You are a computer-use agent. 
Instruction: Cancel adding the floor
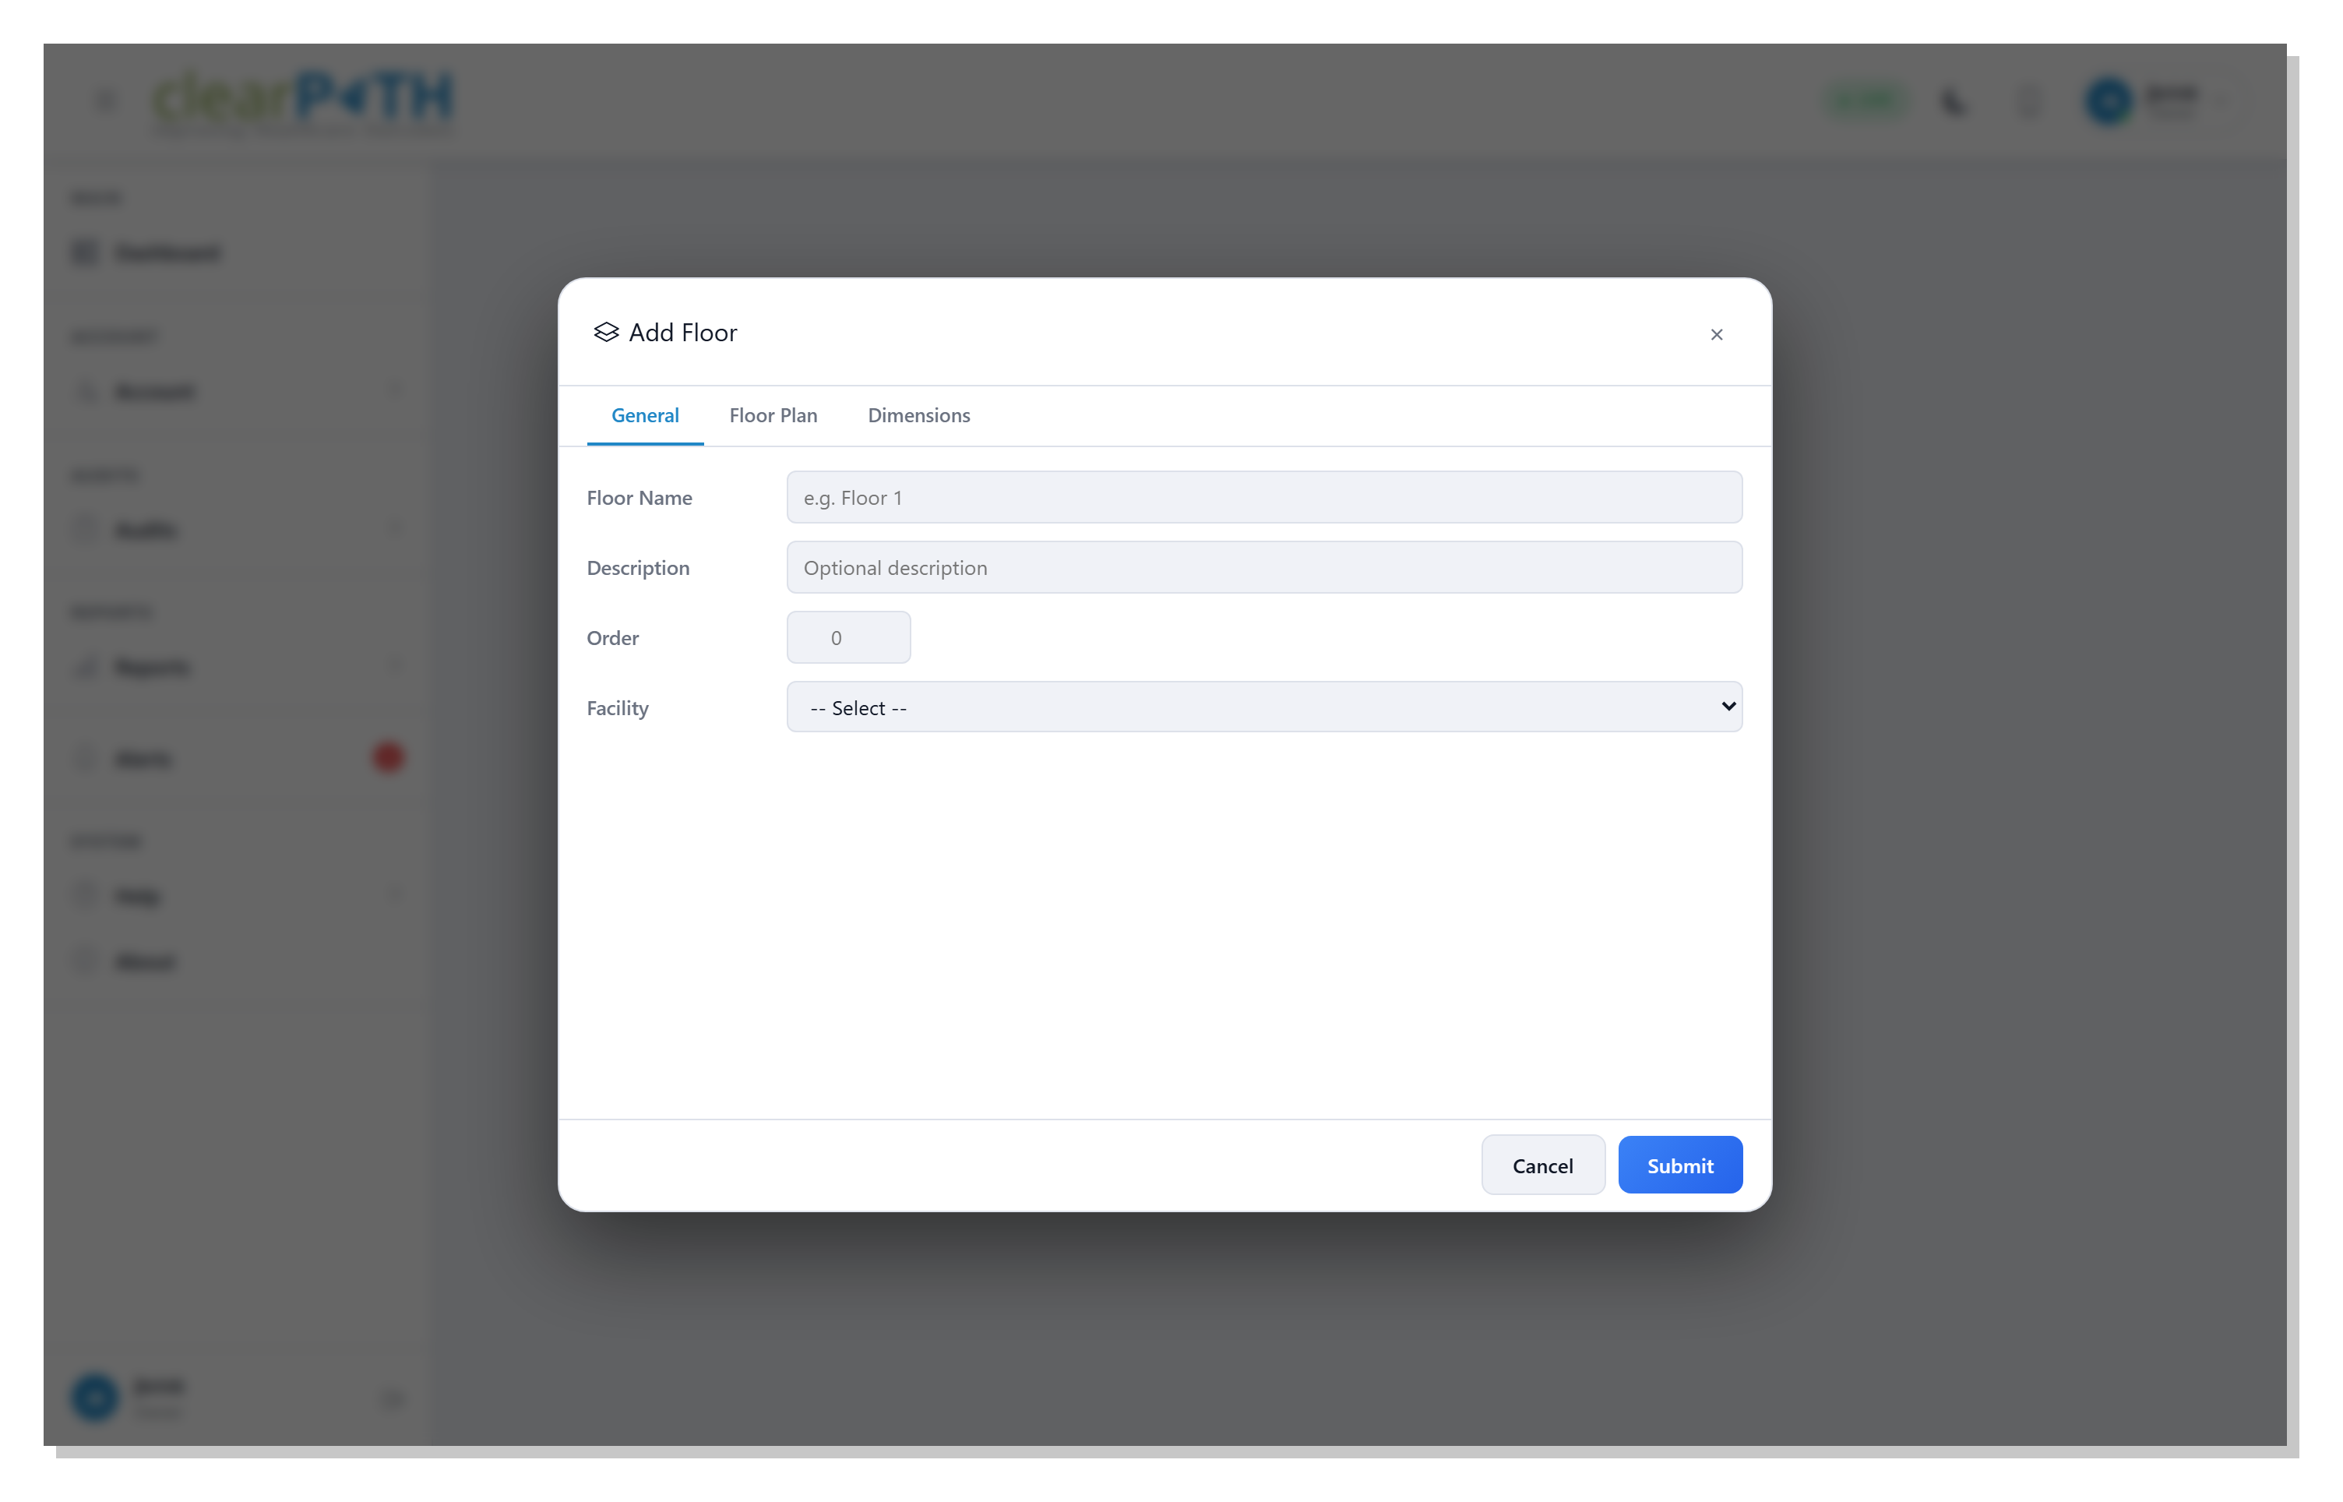[x=1542, y=1165]
